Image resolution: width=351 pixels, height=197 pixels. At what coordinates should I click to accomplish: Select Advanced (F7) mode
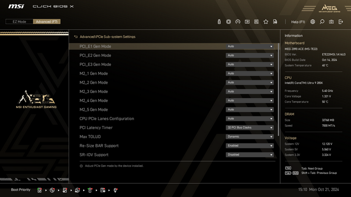pos(47,21)
